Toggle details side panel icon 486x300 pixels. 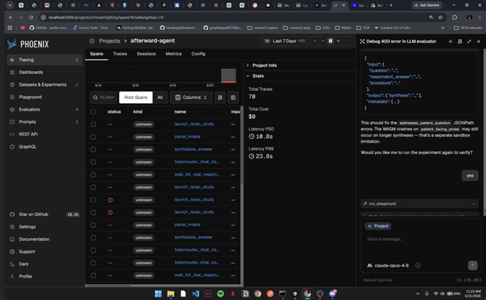coord(233,97)
